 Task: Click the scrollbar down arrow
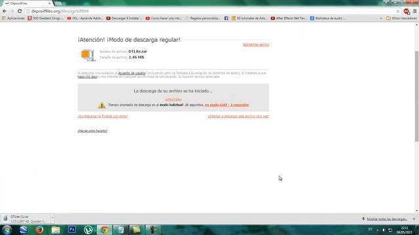[416, 211]
